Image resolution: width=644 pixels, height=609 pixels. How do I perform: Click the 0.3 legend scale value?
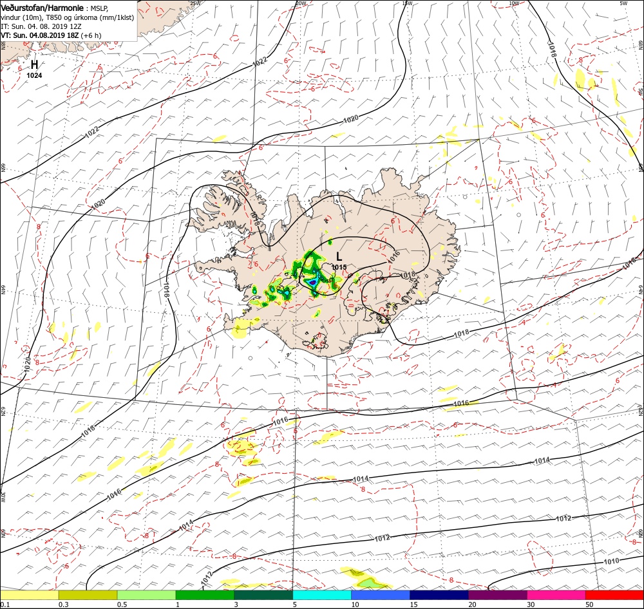64,604
